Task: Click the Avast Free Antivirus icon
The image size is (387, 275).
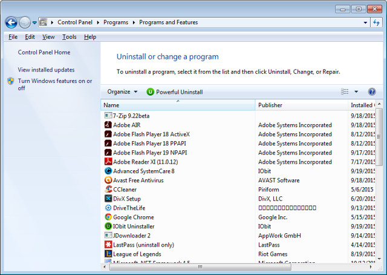Action: pyautogui.click(x=108, y=180)
